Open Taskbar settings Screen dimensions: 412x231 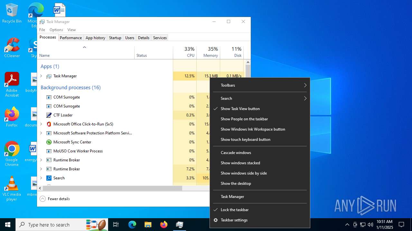pos(260,220)
